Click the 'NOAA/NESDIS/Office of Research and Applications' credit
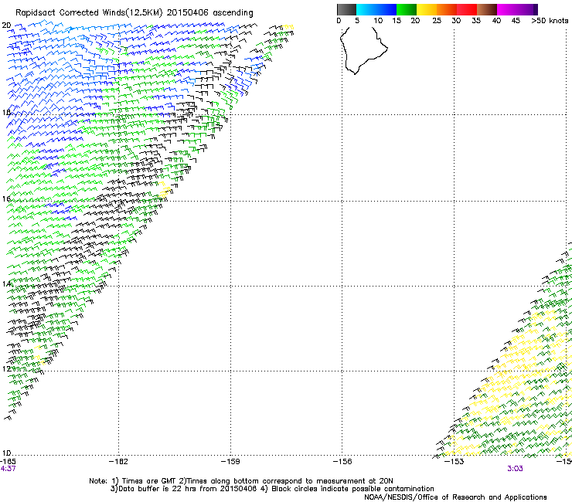 [x=455, y=497]
